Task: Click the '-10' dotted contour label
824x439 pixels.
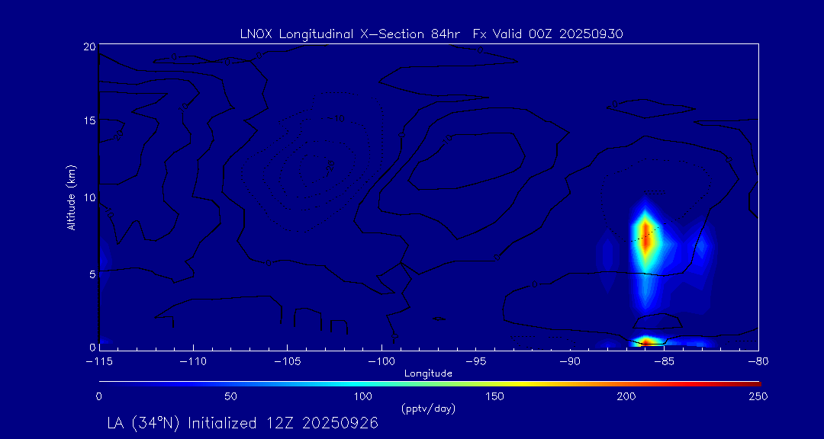Action: coord(337,119)
